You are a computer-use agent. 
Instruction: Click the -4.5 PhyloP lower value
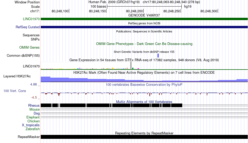(34, 98)
